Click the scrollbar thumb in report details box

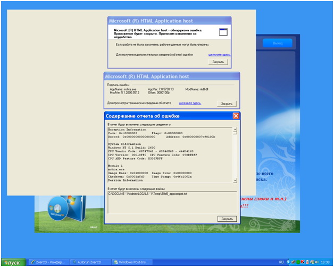coord(235,133)
